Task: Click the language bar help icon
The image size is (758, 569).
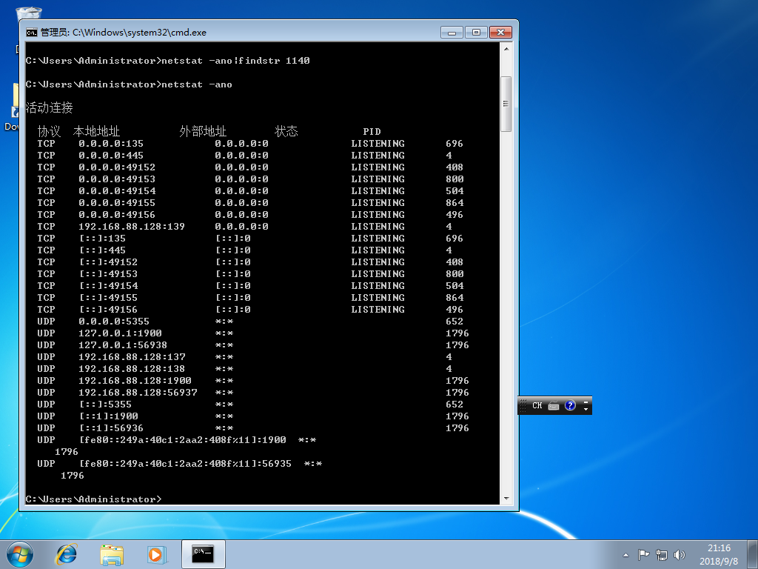Action: pos(570,405)
